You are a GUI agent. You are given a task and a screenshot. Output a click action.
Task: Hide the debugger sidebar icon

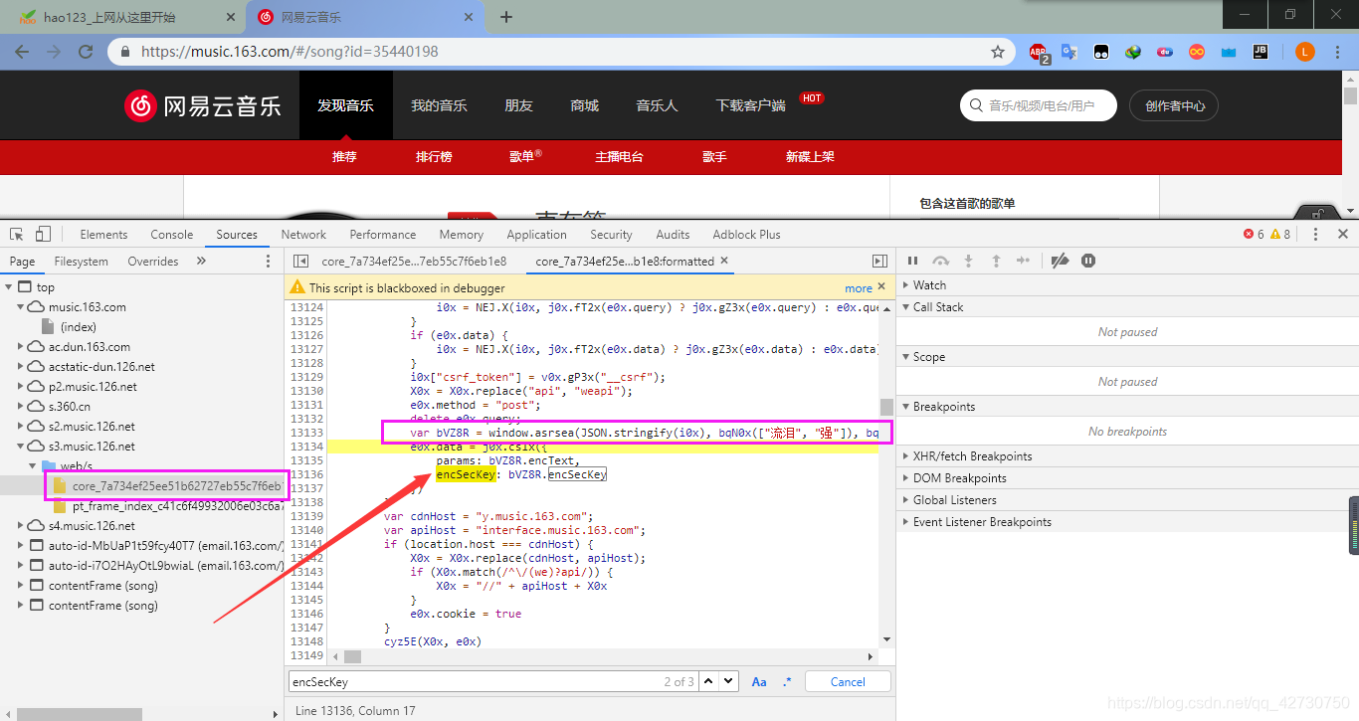(879, 261)
